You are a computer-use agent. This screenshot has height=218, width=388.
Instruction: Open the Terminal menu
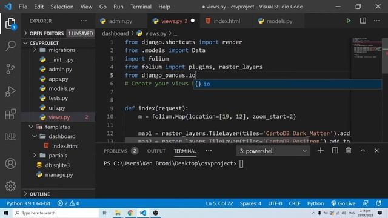tap(141, 7)
